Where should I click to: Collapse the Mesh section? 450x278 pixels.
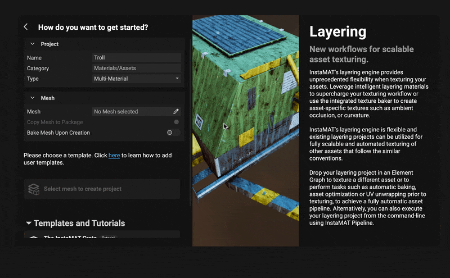33,98
